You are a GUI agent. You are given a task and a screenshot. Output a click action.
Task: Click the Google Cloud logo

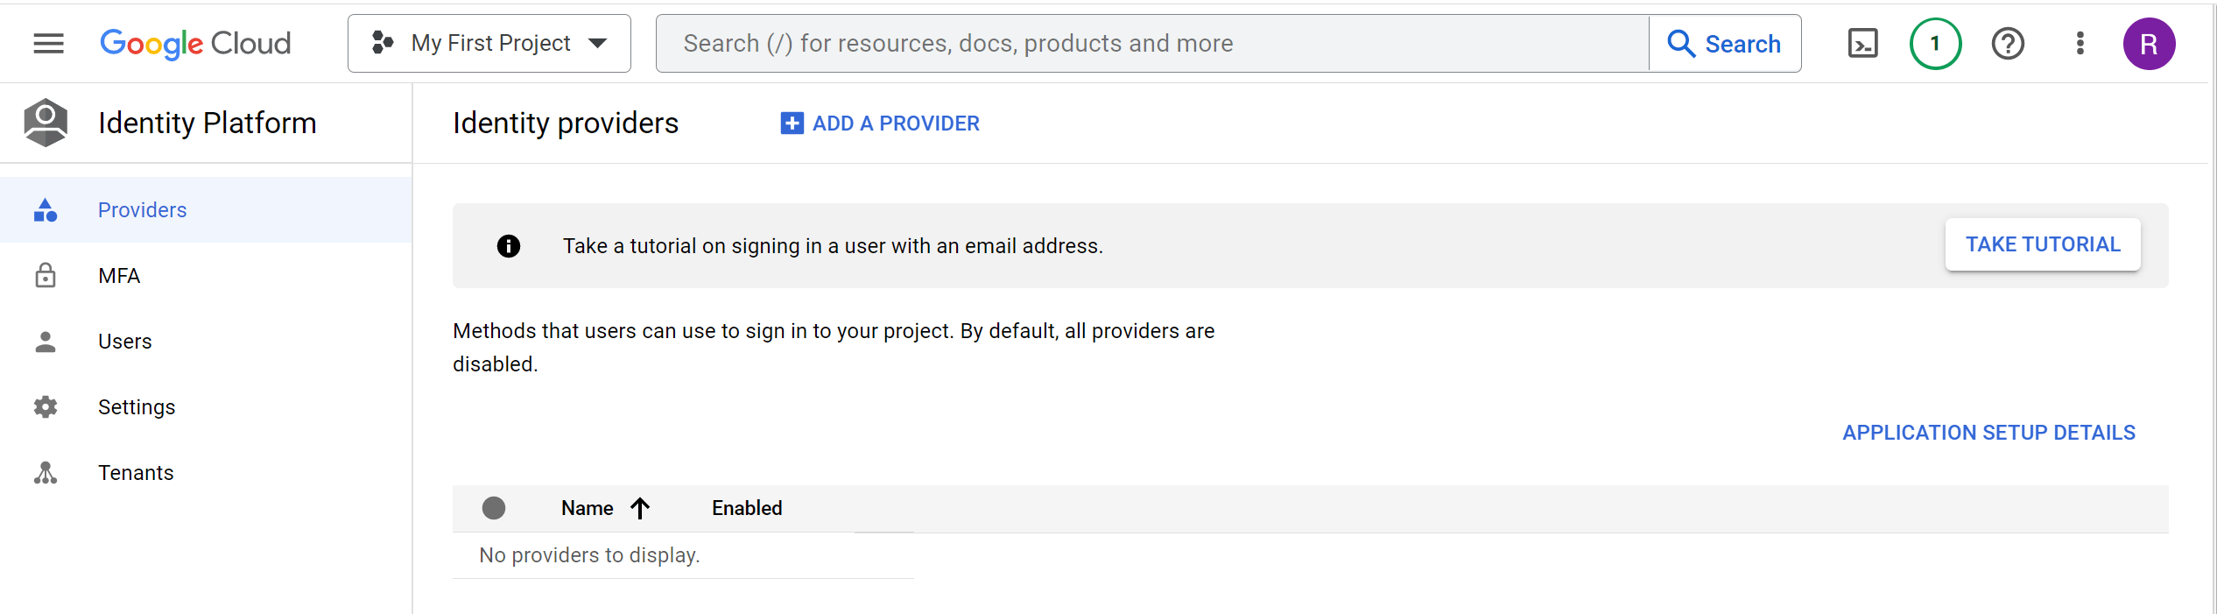point(195,43)
